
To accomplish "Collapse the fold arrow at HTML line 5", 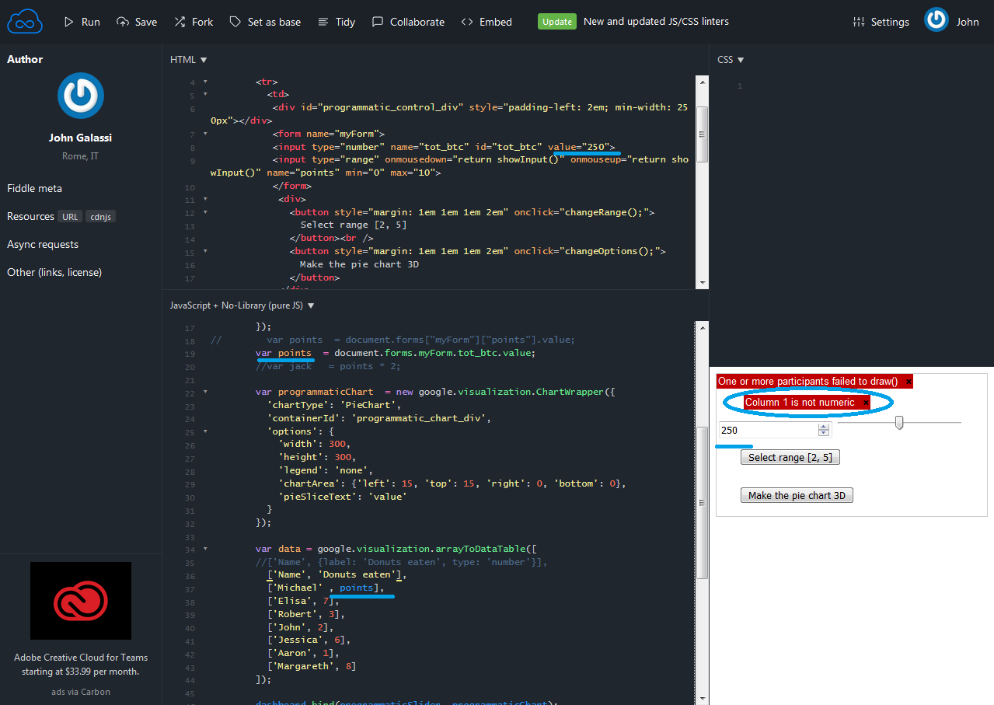I will coord(205,94).
